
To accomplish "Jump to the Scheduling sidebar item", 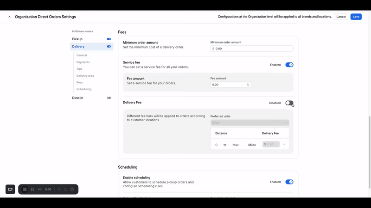I will (x=84, y=89).
